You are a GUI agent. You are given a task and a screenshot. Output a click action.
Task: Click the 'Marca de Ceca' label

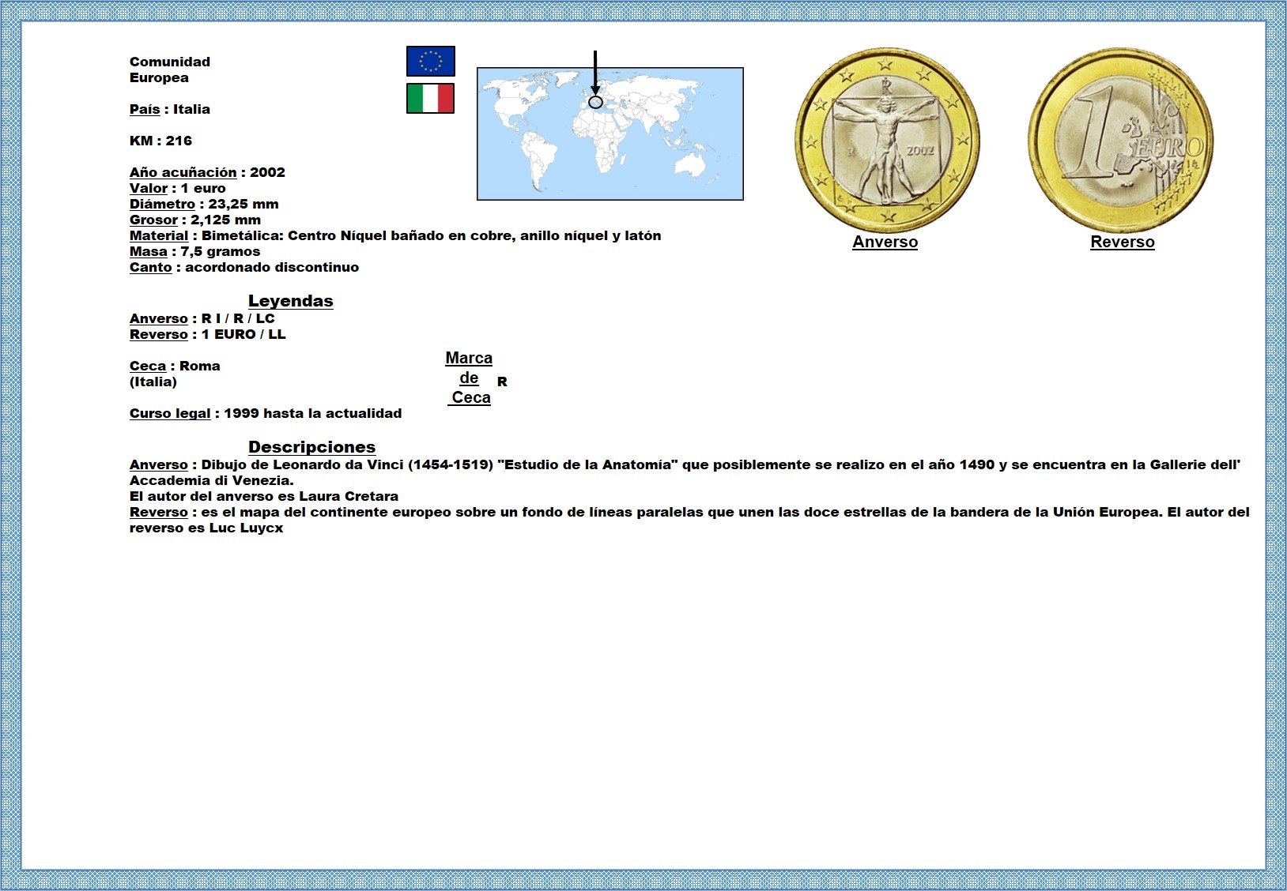pyautogui.click(x=469, y=378)
